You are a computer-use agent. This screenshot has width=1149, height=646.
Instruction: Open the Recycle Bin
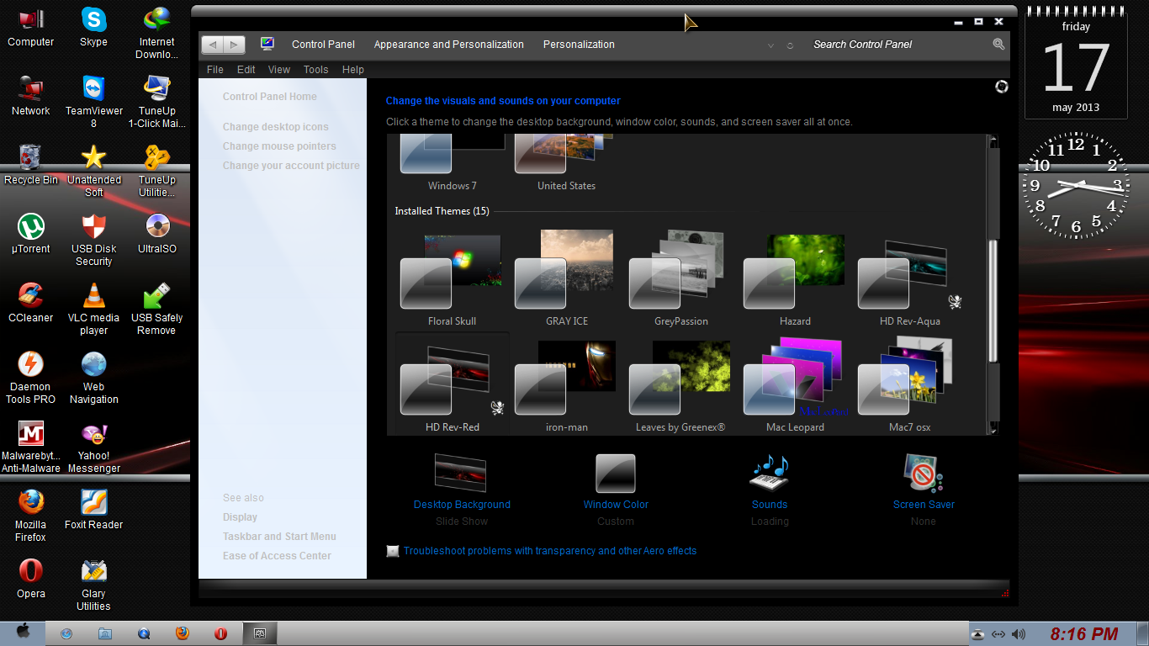coord(31,165)
